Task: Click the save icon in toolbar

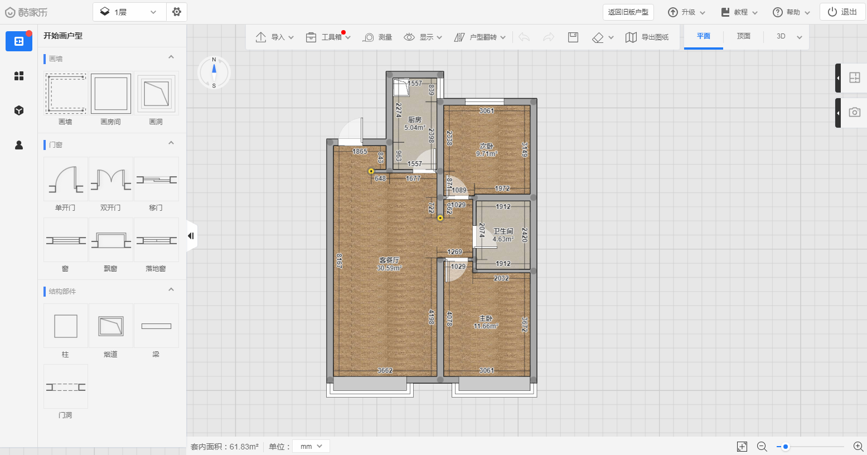Action: pyautogui.click(x=573, y=37)
